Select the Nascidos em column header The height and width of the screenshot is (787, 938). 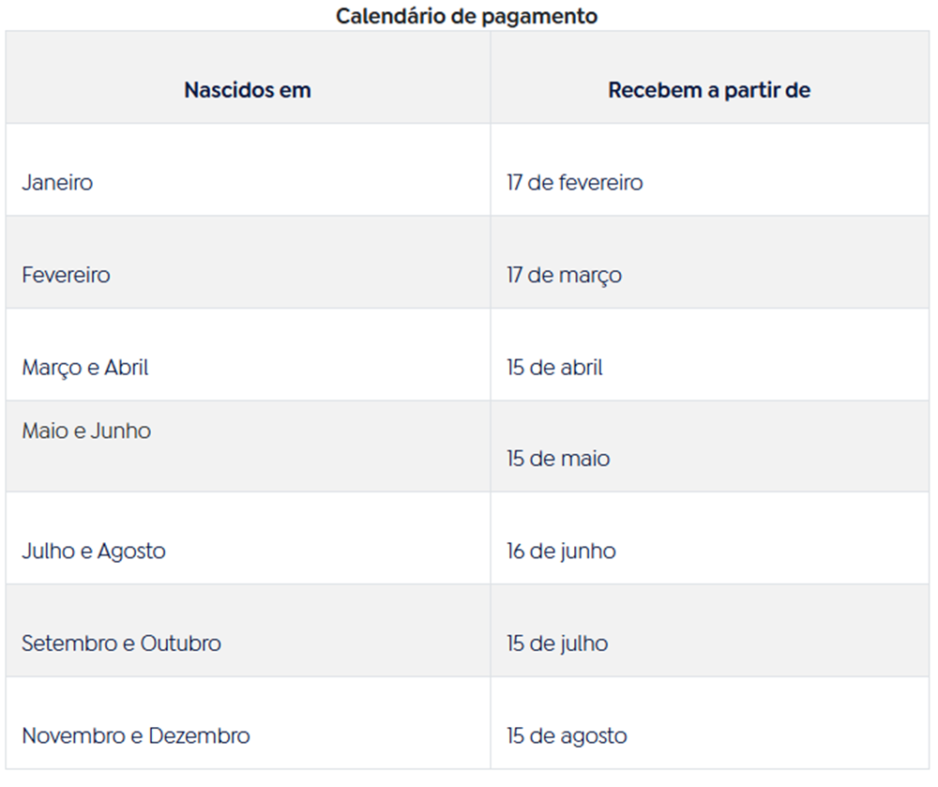247,90
